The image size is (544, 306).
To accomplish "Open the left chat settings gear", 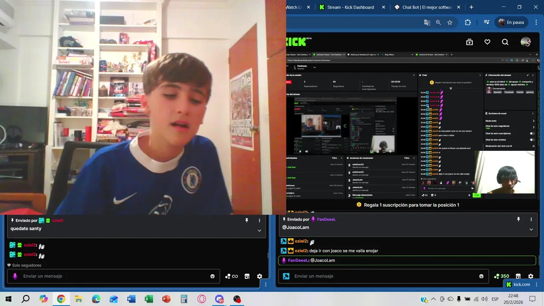I will pyautogui.click(x=259, y=276).
